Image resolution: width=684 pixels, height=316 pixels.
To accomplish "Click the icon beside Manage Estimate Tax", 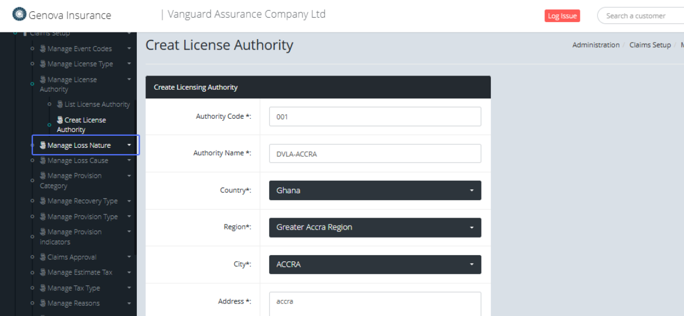I will coord(43,273).
